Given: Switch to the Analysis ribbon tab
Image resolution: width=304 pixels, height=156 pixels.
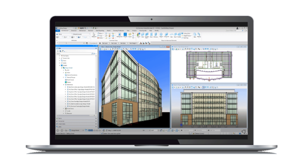Looking at the screenshot, I should (x=134, y=31).
